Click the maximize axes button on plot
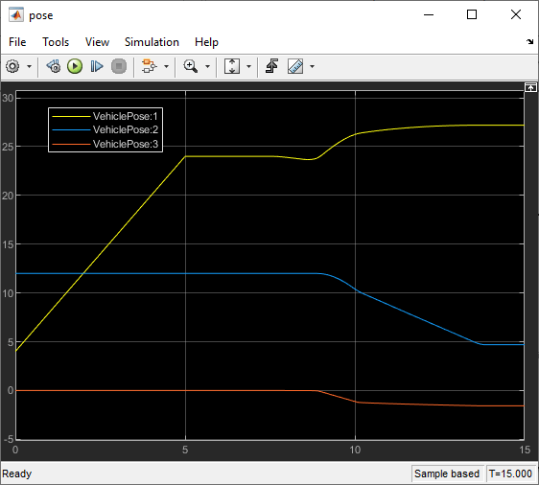The image size is (539, 485). [530, 87]
